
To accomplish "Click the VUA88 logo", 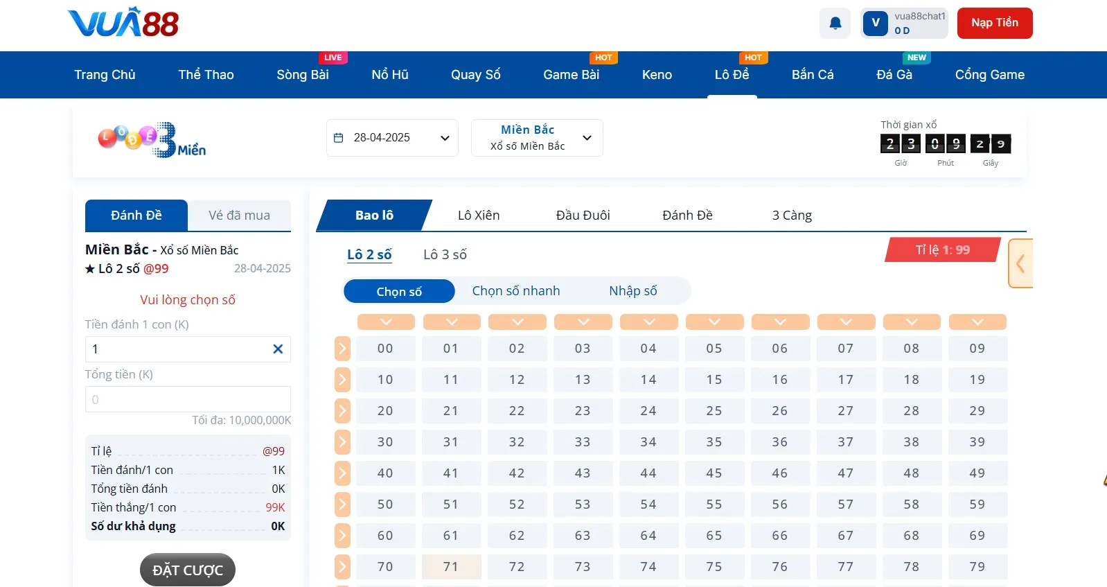I will 123,23.
